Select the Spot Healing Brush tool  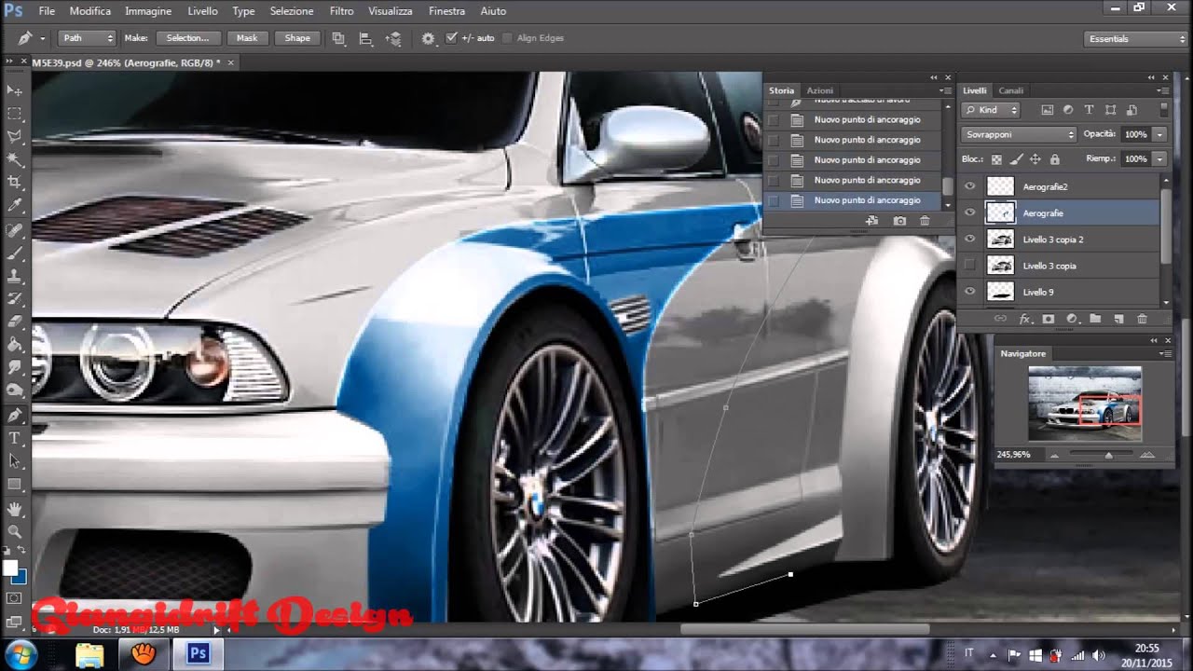click(x=15, y=229)
